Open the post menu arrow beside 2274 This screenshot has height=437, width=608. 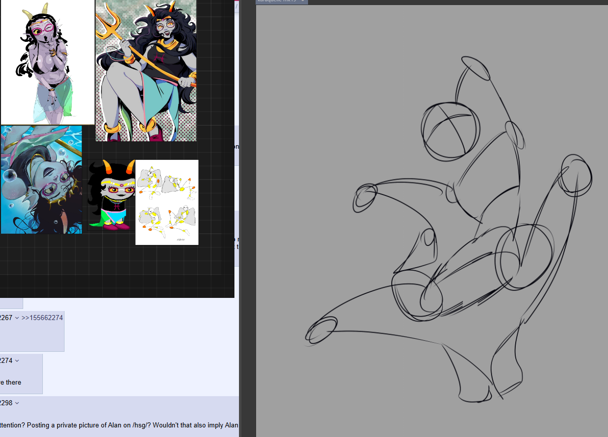[17, 360]
